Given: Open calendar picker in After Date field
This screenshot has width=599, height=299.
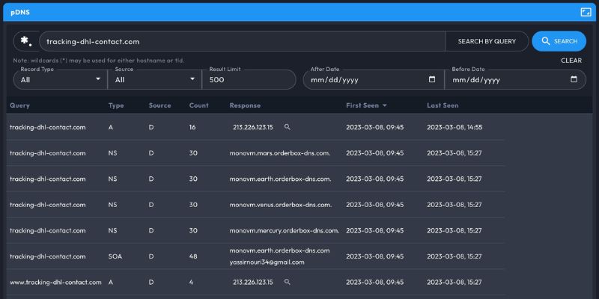Looking at the screenshot, I should point(432,79).
